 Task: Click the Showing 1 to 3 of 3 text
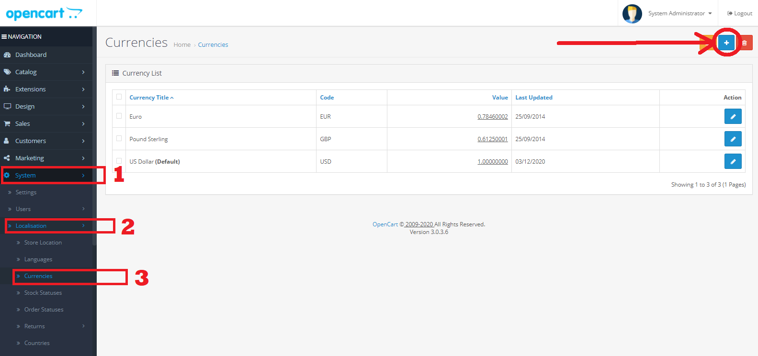708,184
